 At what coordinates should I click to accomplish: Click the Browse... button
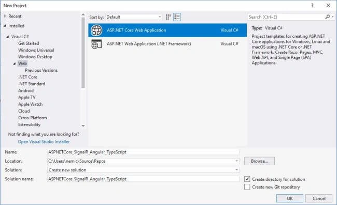(259, 161)
